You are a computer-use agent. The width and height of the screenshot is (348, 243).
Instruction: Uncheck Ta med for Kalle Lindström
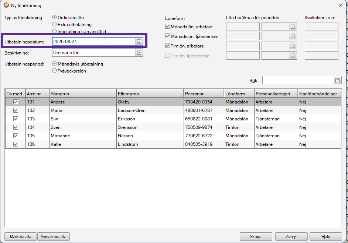[x=16, y=144]
